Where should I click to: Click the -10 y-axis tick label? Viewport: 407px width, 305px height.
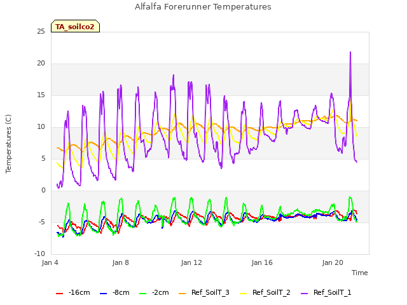click(x=39, y=254)
